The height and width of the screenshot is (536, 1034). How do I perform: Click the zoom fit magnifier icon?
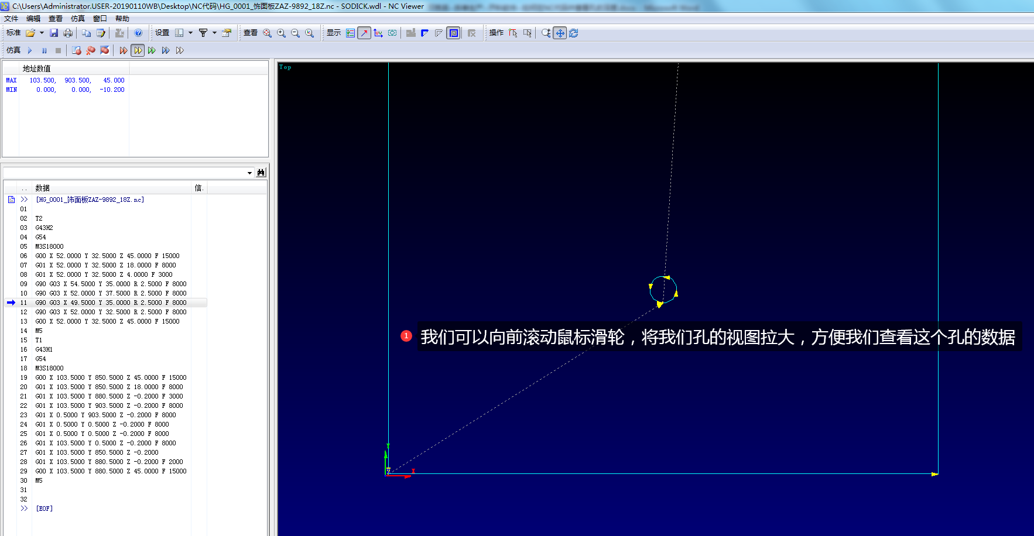[x=268, y=33]
